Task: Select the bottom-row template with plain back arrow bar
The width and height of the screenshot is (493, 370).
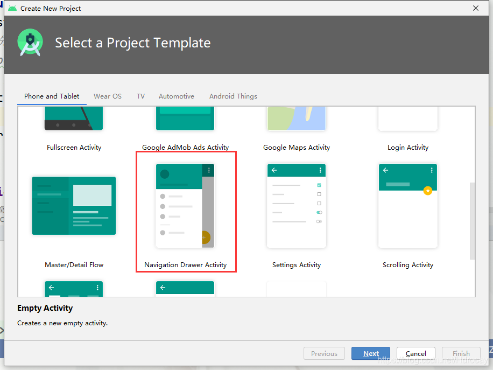Action: pyautogui.click(x=185, y=289)
